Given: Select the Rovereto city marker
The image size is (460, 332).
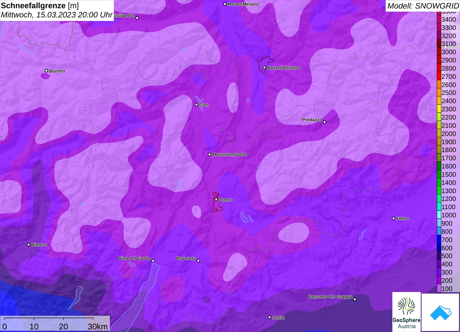Looking at the screenshot, I should [x=198, y=260].
